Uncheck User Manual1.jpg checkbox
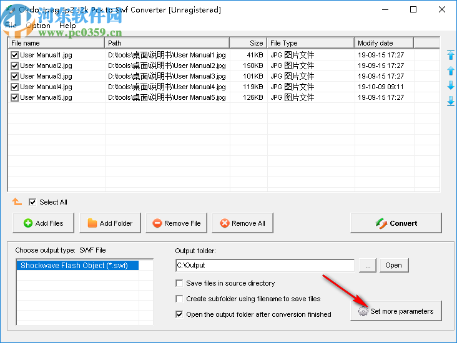This screenshot has height=343, width=457. [14, 55]
